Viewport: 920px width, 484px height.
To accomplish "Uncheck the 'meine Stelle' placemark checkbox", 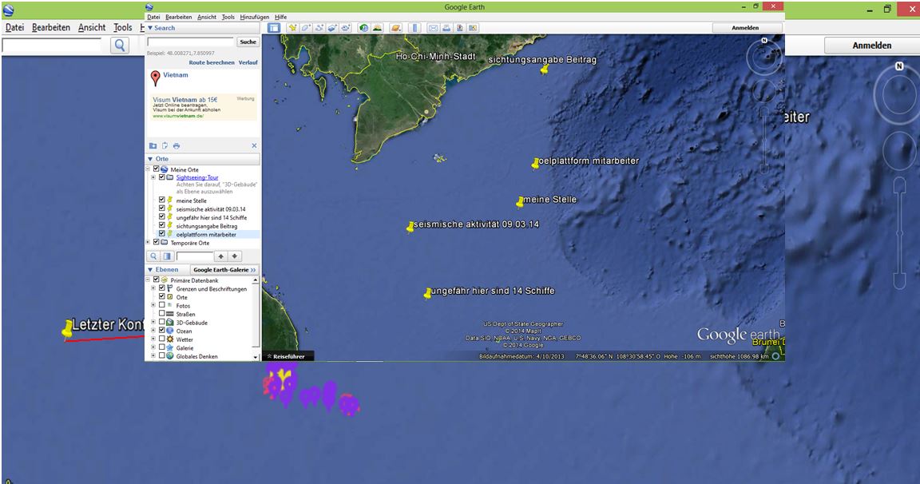I will click(162, 200).
